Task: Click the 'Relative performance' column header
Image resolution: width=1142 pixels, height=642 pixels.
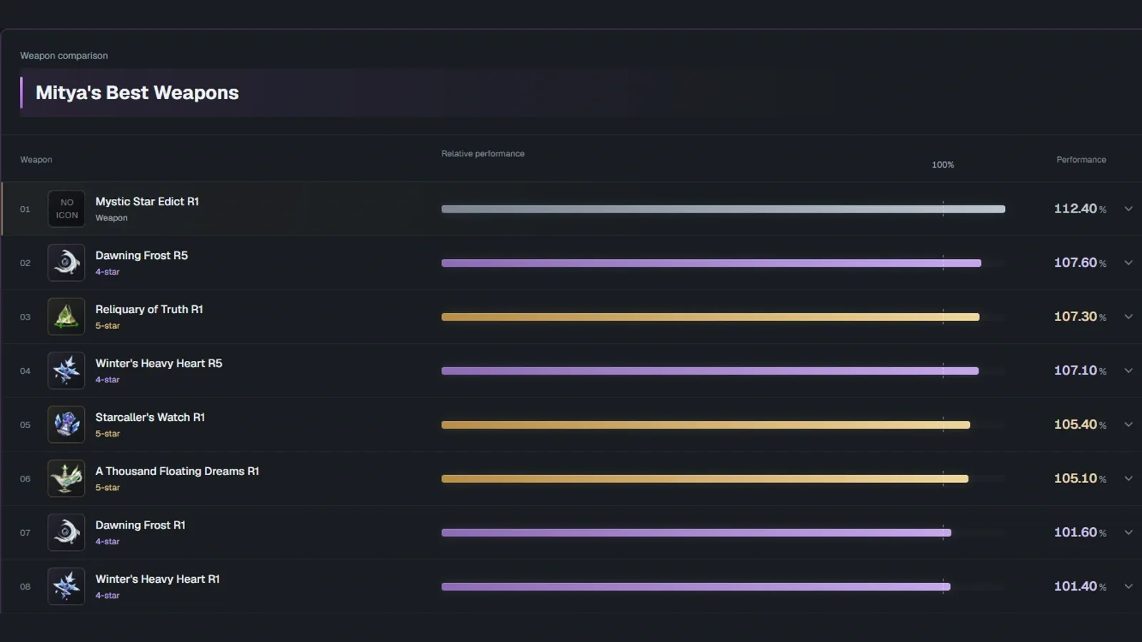Action: click(482, 153)
